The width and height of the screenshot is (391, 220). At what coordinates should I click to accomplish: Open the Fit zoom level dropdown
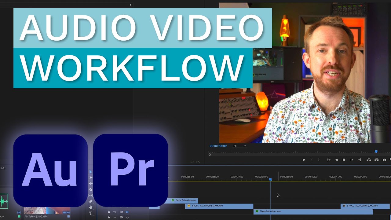point(239,146)
